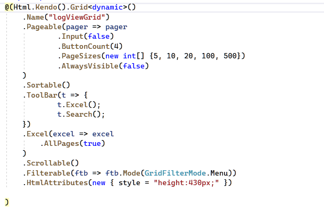
Task: Click the "logViewGrid" string literal
Action: tap(77, 17)
